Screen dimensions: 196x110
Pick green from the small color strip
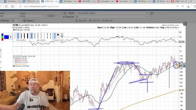2,37
